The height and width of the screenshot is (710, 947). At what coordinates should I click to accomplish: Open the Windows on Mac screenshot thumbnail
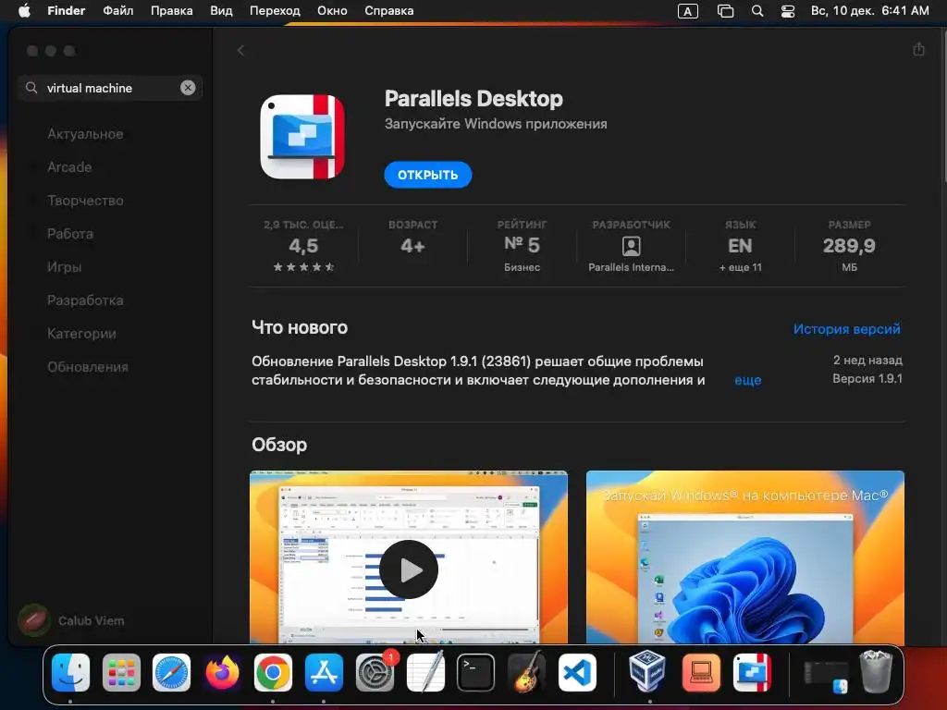[744, 557]
